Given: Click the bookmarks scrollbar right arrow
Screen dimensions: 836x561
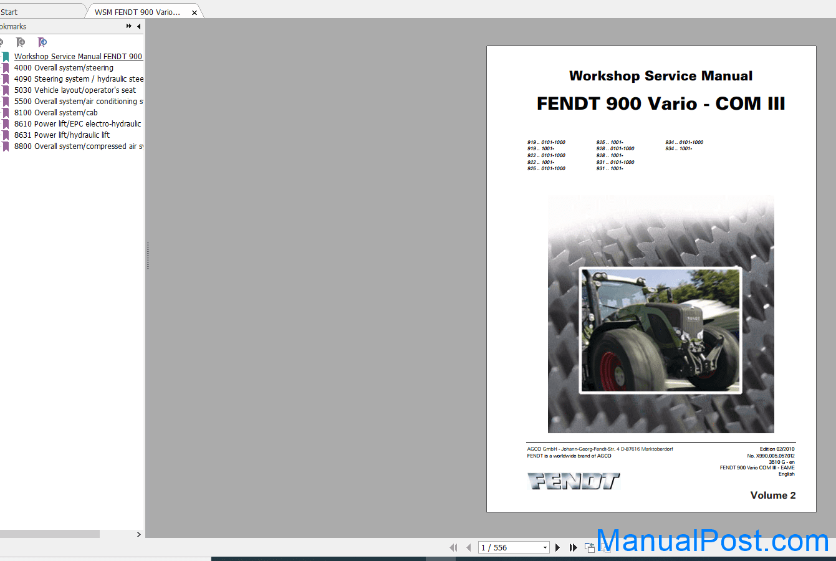Looking at the screenshot, I should pos(139,534).
